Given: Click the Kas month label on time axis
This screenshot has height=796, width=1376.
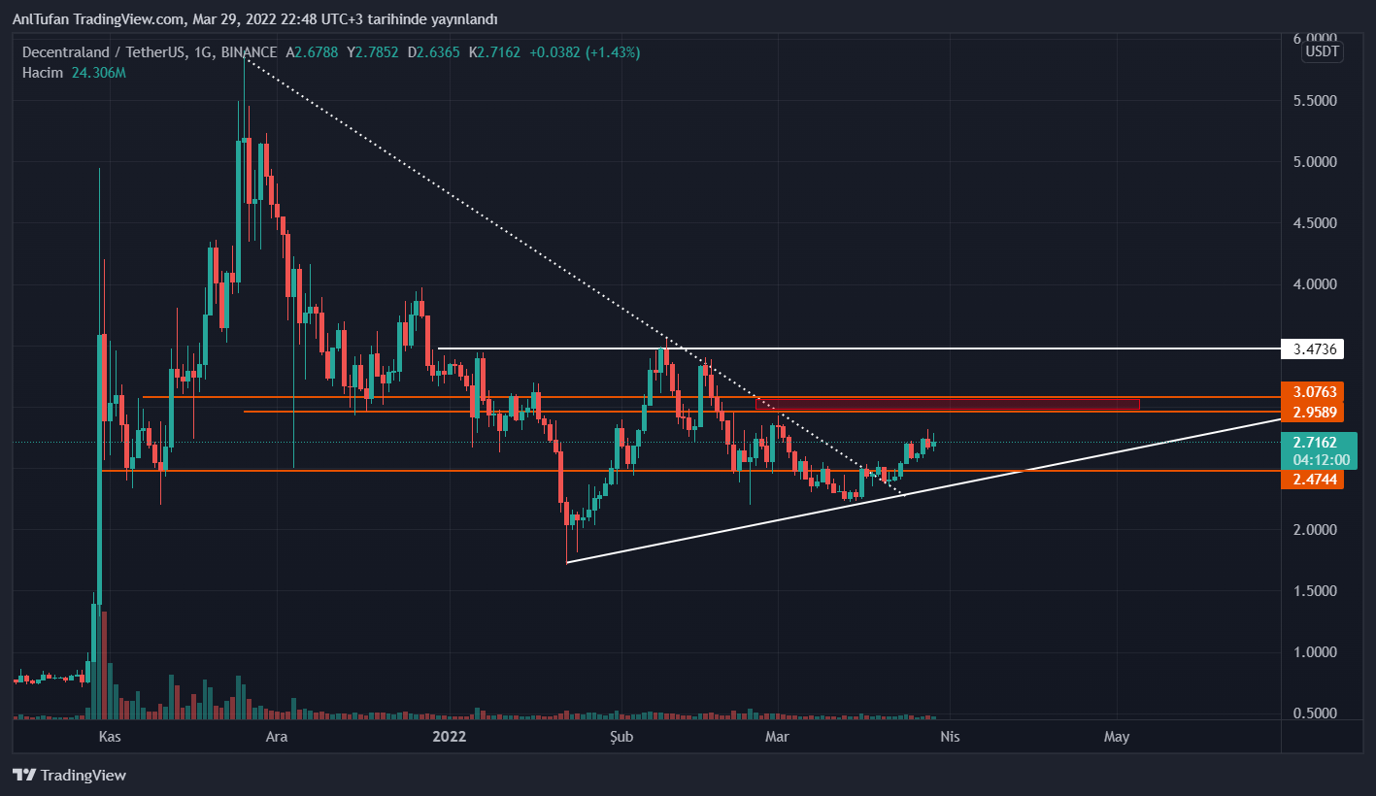Looking at the screenshot, I should tap(110, 737).
